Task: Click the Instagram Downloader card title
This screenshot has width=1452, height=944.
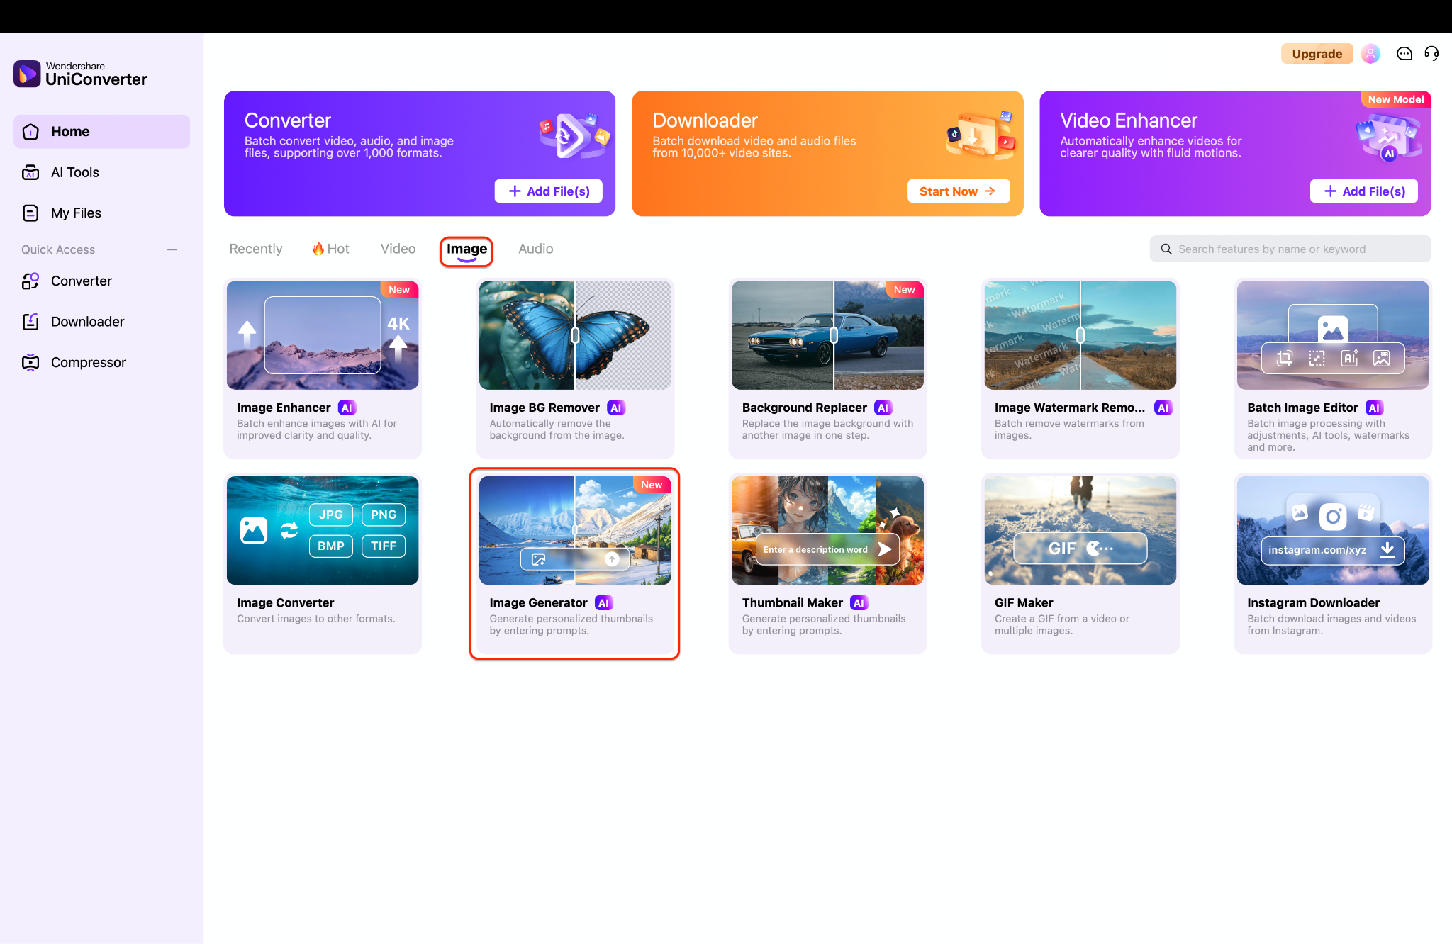Action: [1313, 603]
